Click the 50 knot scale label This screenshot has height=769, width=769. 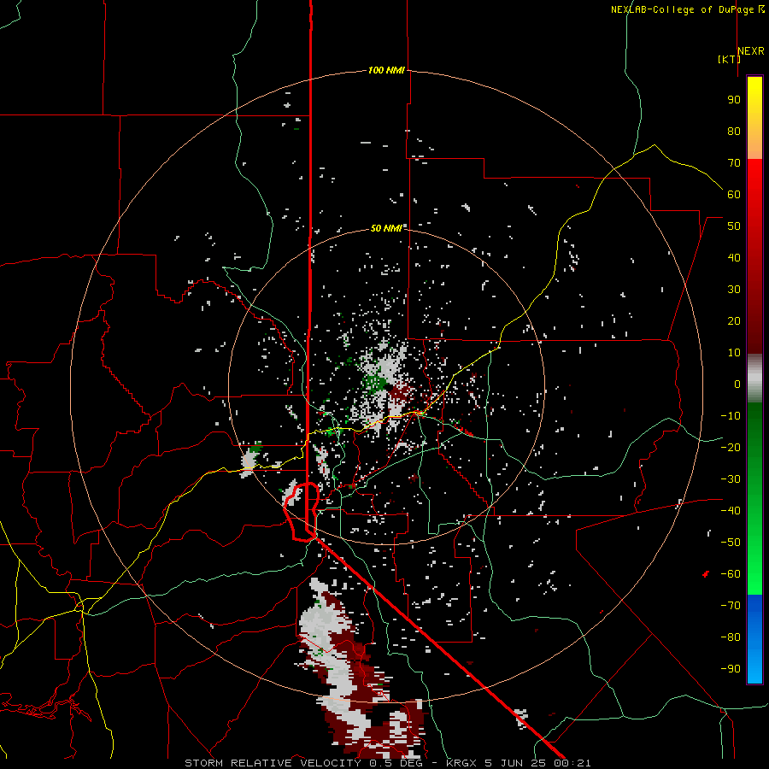(734, 226)
